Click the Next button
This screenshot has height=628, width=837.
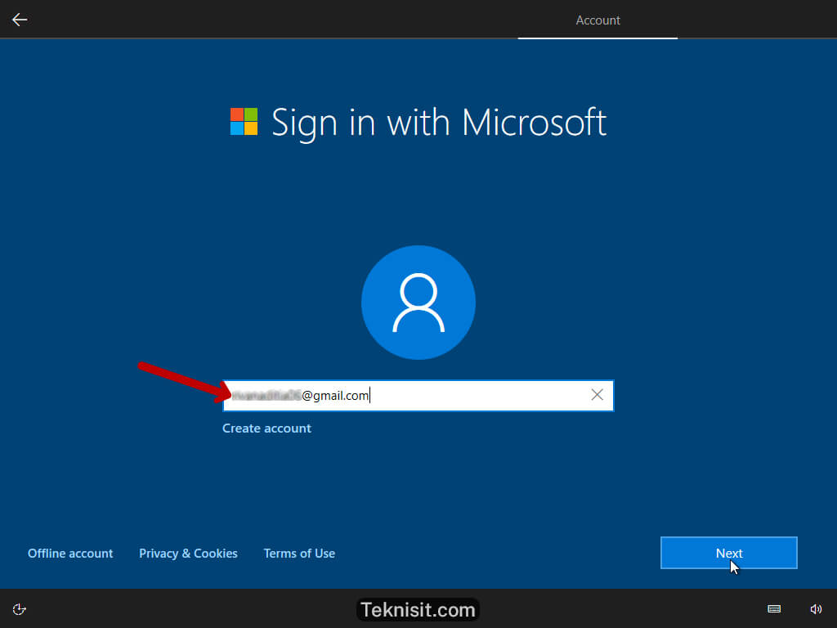(728, 553)
